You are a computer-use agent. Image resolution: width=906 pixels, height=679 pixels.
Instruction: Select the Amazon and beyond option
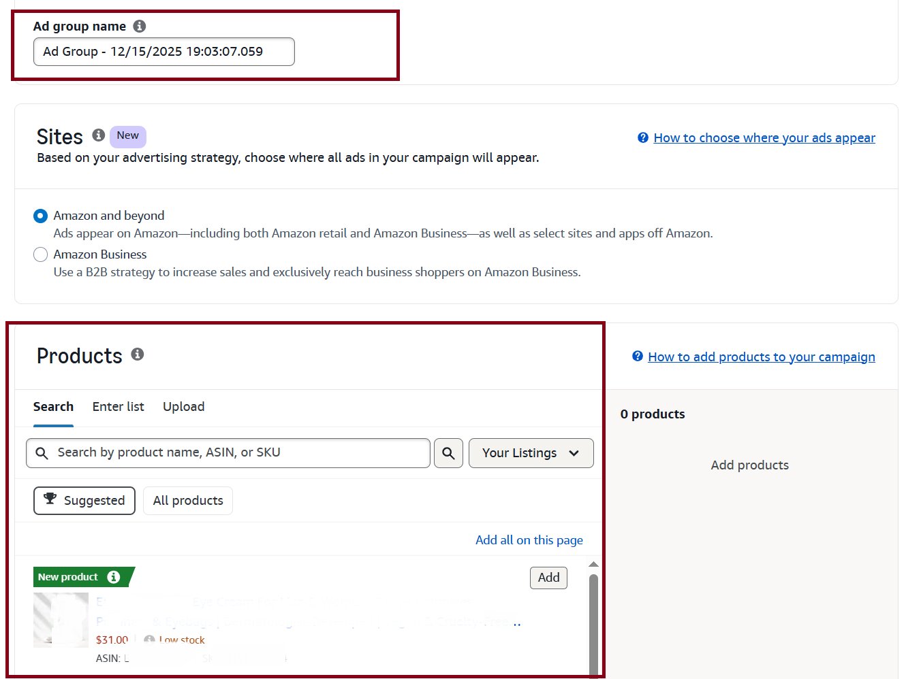click(x=40, y=216)
